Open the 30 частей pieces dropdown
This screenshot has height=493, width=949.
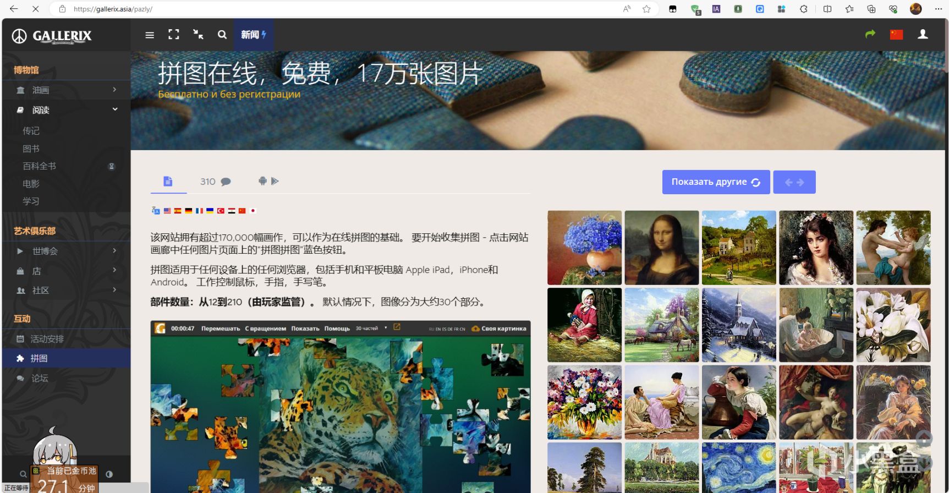pyautogui.click(x=371, y=328)
